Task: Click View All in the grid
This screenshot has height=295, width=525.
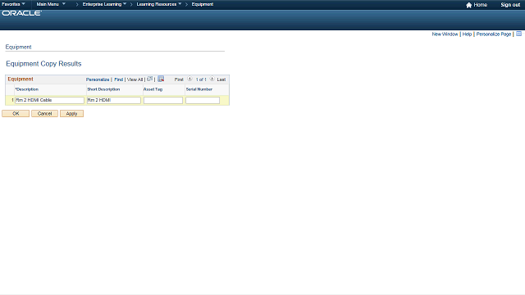Action: 135,79
